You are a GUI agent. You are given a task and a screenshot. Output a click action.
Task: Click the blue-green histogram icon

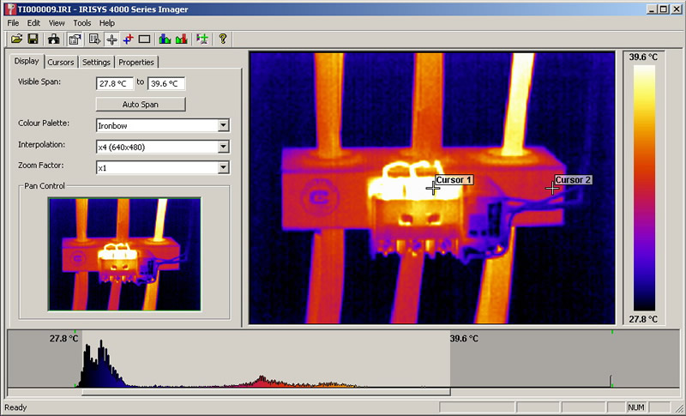[165, 39]
